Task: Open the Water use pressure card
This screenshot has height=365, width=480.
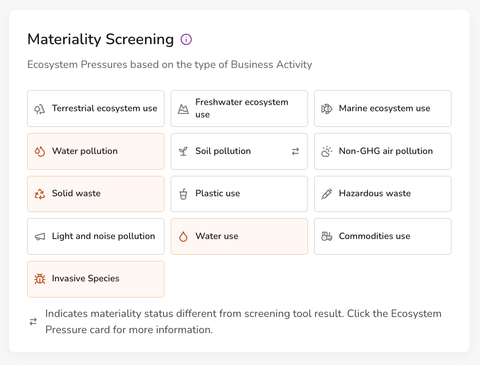Action: click(x=239, y=236)
